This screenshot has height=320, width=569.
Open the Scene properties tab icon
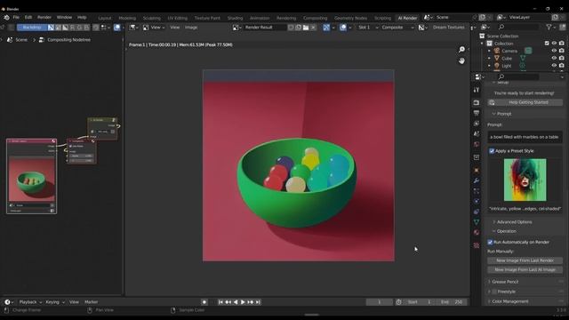click(477, 134)
